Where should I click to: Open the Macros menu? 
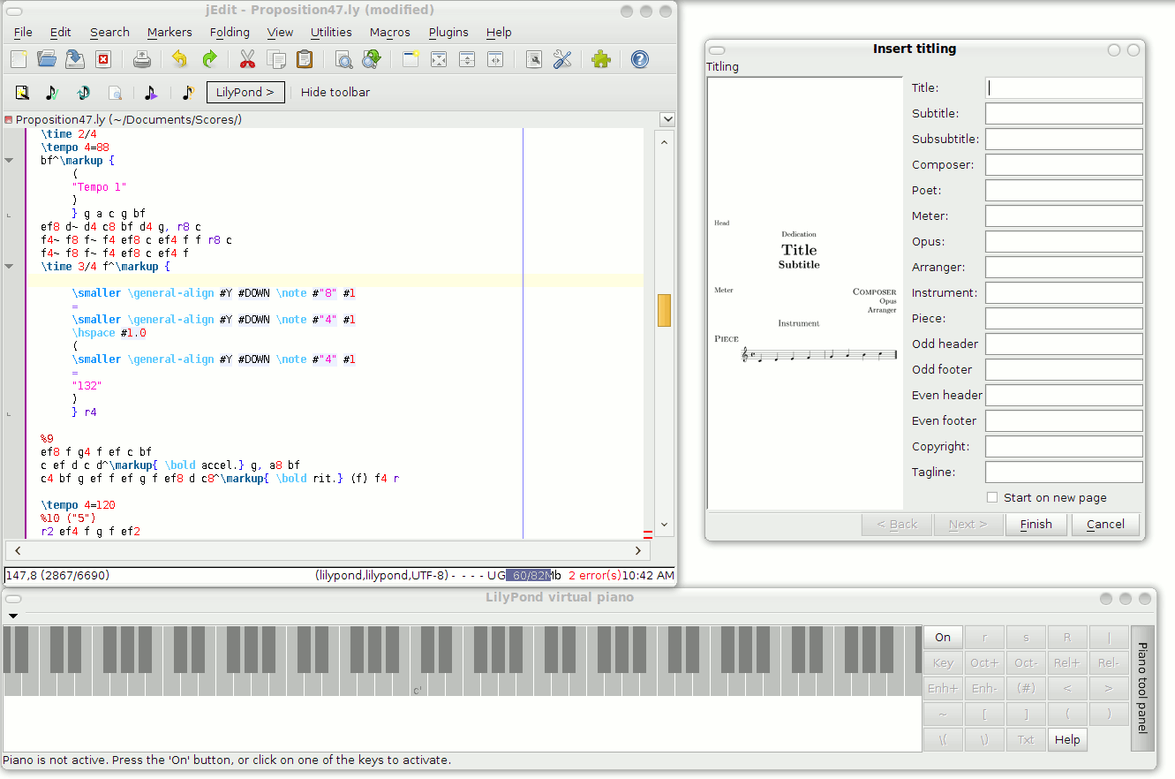389,32
